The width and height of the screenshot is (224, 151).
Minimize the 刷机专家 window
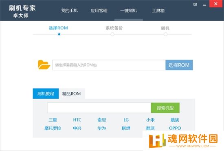[x=204, y=5]
